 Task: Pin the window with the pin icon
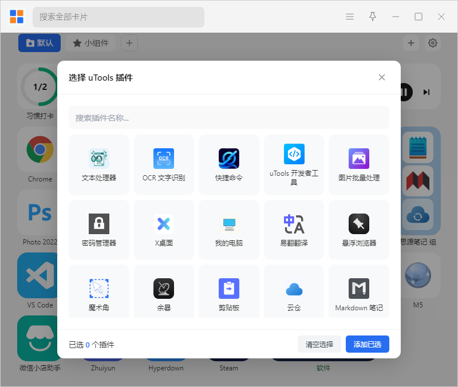pos(373,17)
